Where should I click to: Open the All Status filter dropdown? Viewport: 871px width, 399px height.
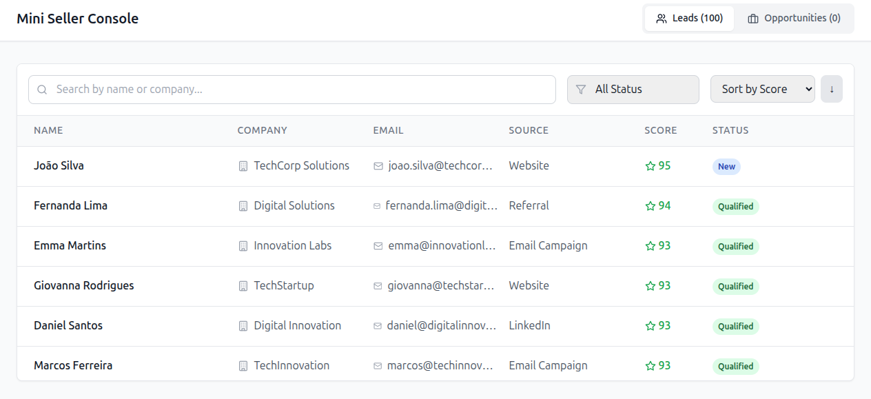633,90
